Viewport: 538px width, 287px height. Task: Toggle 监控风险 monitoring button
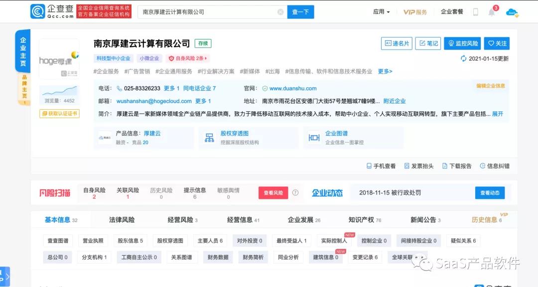pos(462,44)
